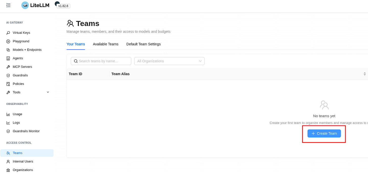Expand the Tools submenu chevron
The image size is (368, 175).
pyautogui.click(x=48, y=92)
